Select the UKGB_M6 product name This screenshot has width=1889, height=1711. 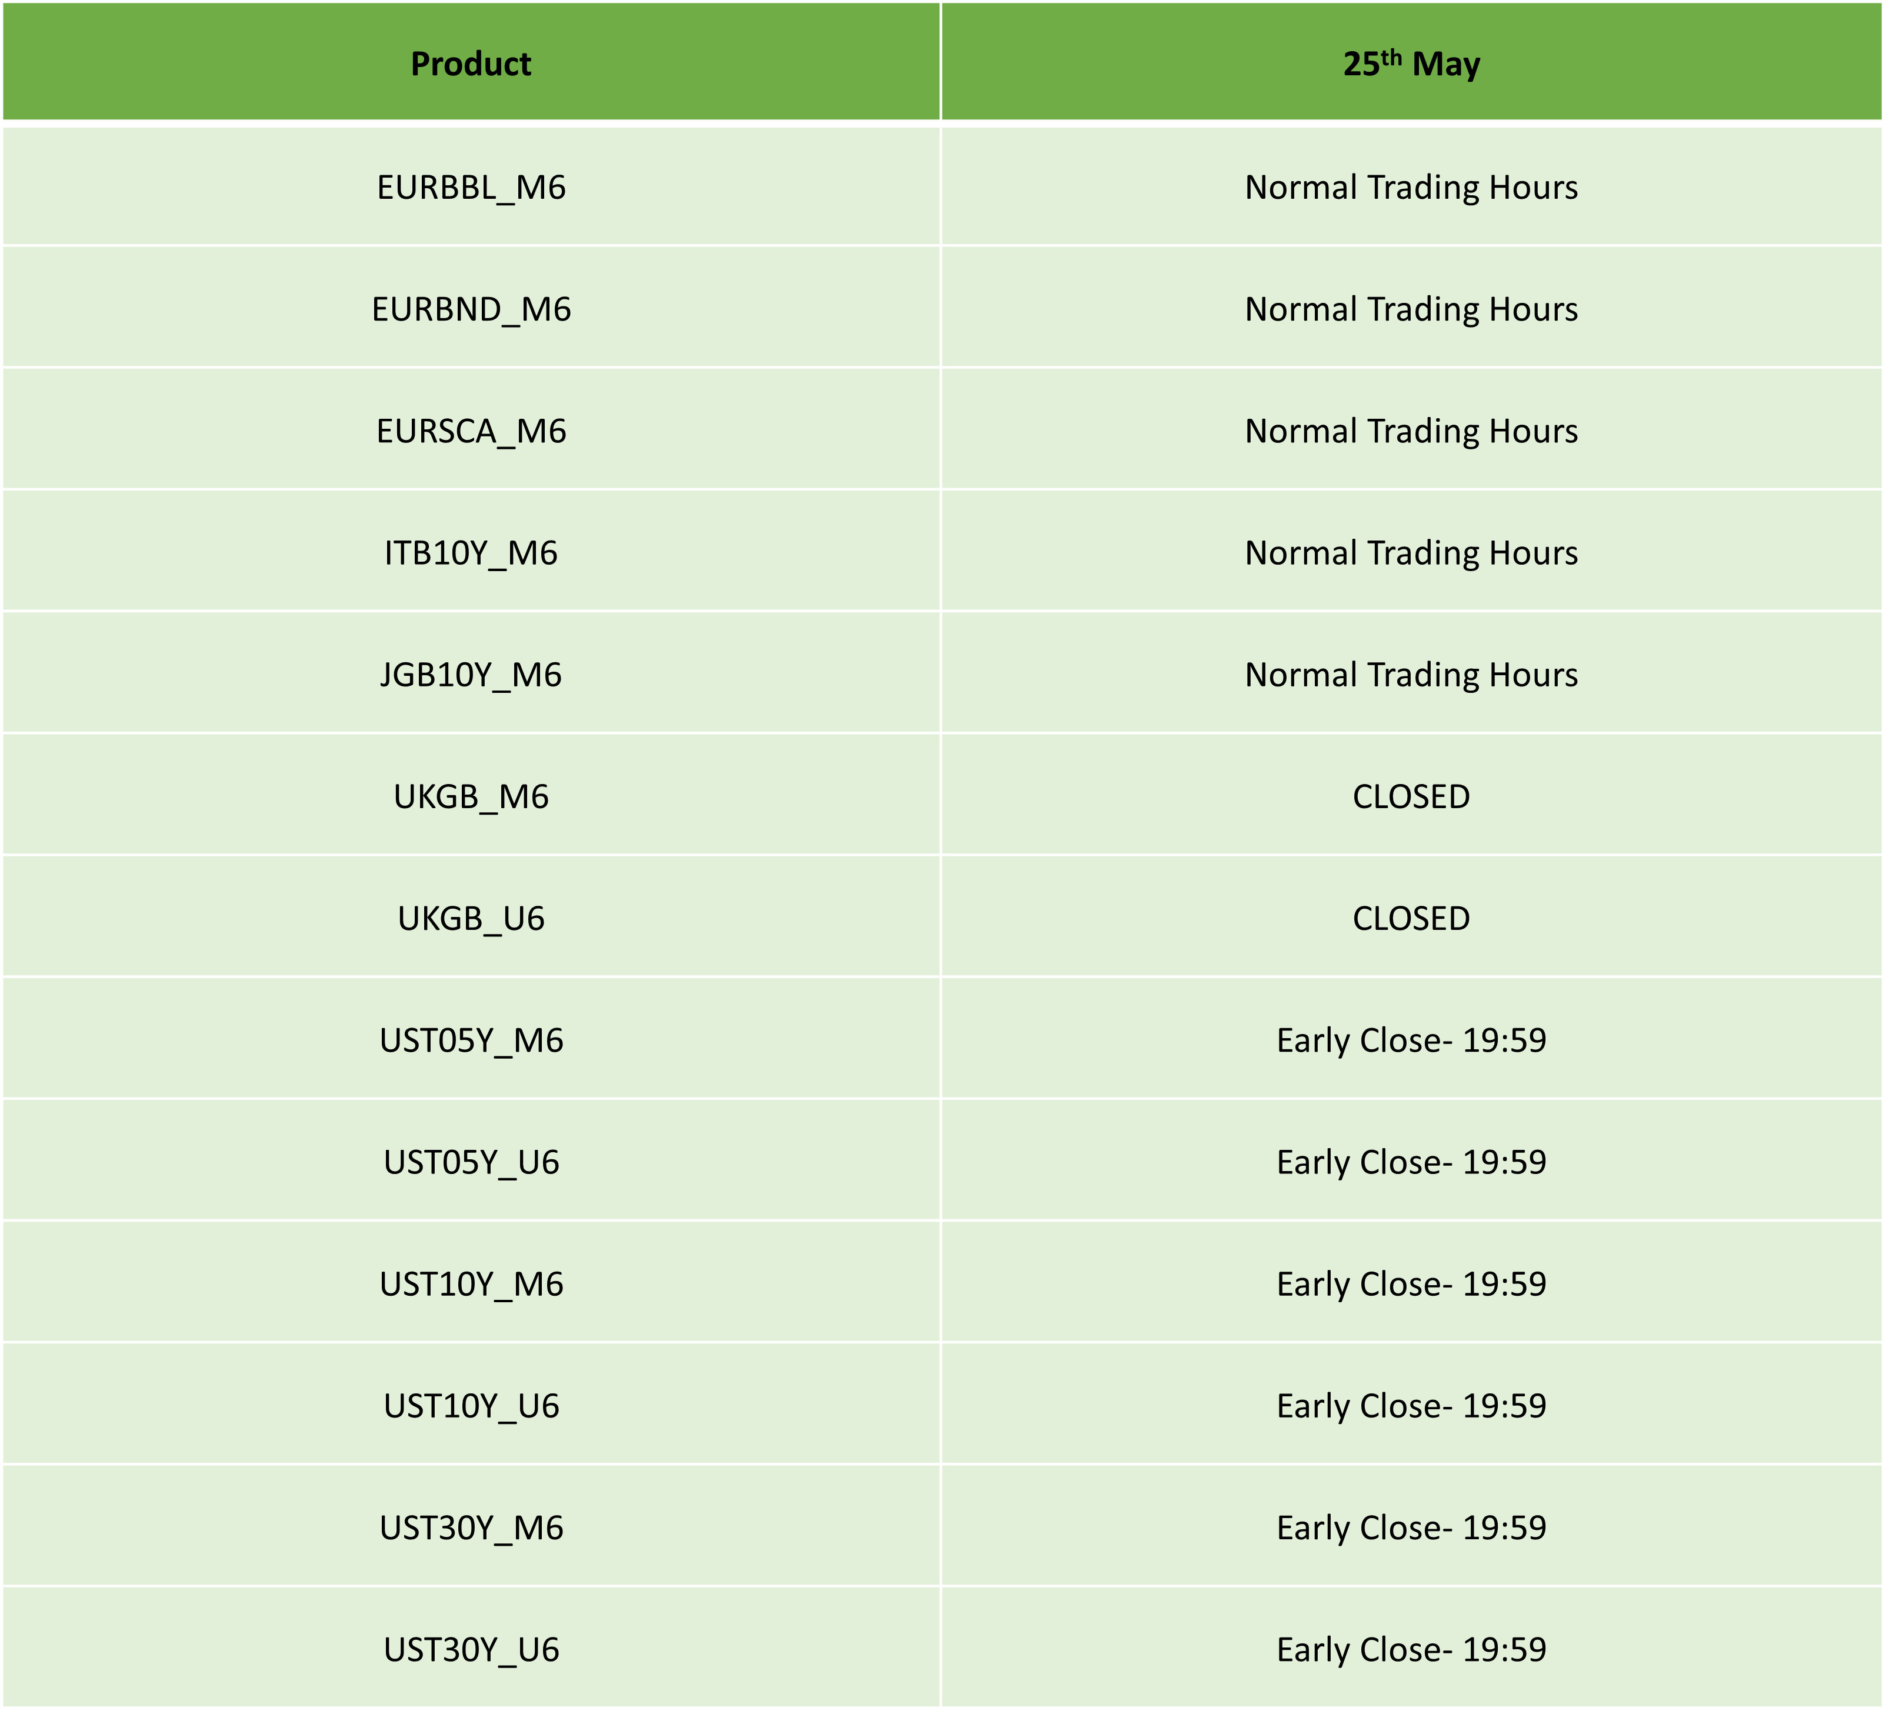point(471,796)
